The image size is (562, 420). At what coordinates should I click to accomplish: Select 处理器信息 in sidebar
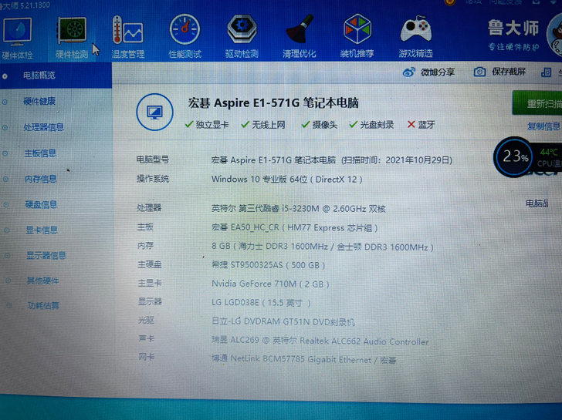[44, 127]
